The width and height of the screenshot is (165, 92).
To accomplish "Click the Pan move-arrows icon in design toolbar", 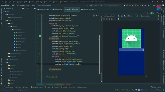I will tap(116, 19).
